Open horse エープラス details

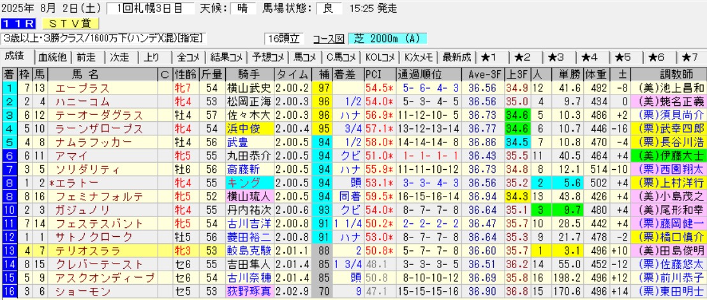coord(82,87)
